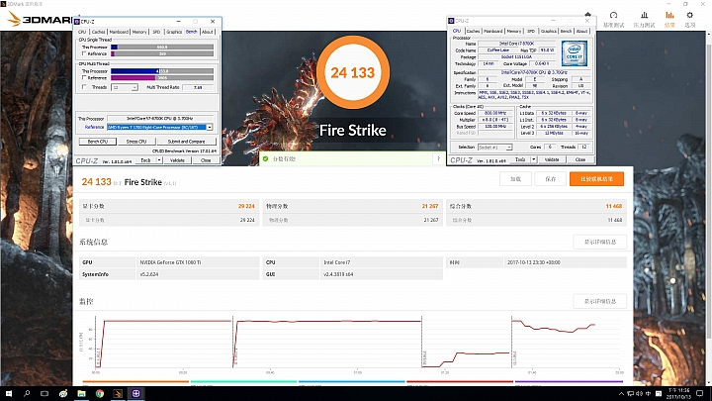Click the 3DMark logo

(41, 19)
